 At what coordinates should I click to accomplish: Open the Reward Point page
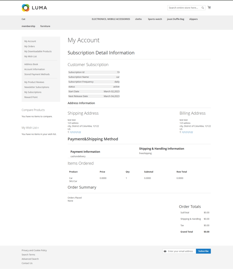[31, 97]
